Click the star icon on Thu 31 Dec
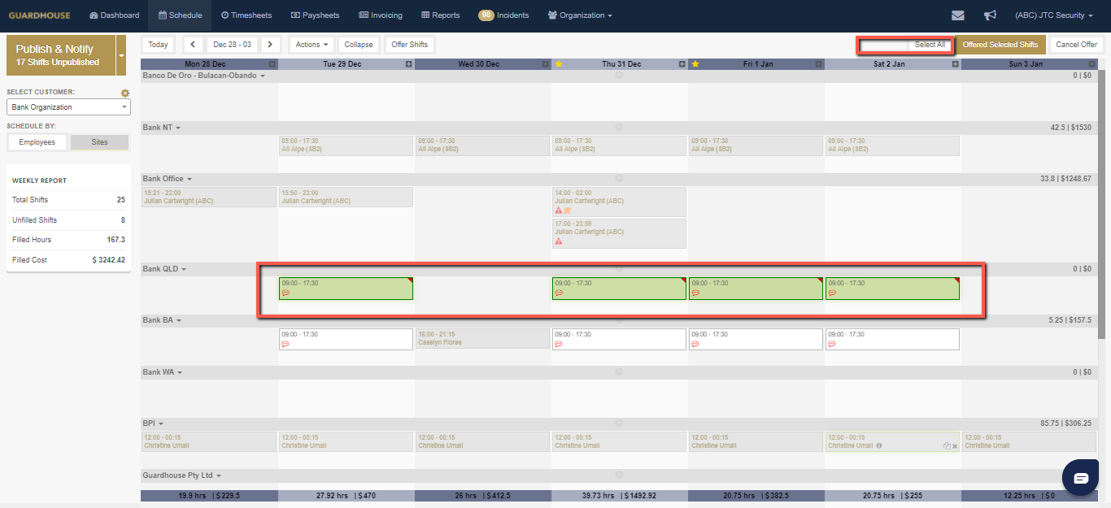This screenshot has width=1111, height=508. [x=557, y=64]
